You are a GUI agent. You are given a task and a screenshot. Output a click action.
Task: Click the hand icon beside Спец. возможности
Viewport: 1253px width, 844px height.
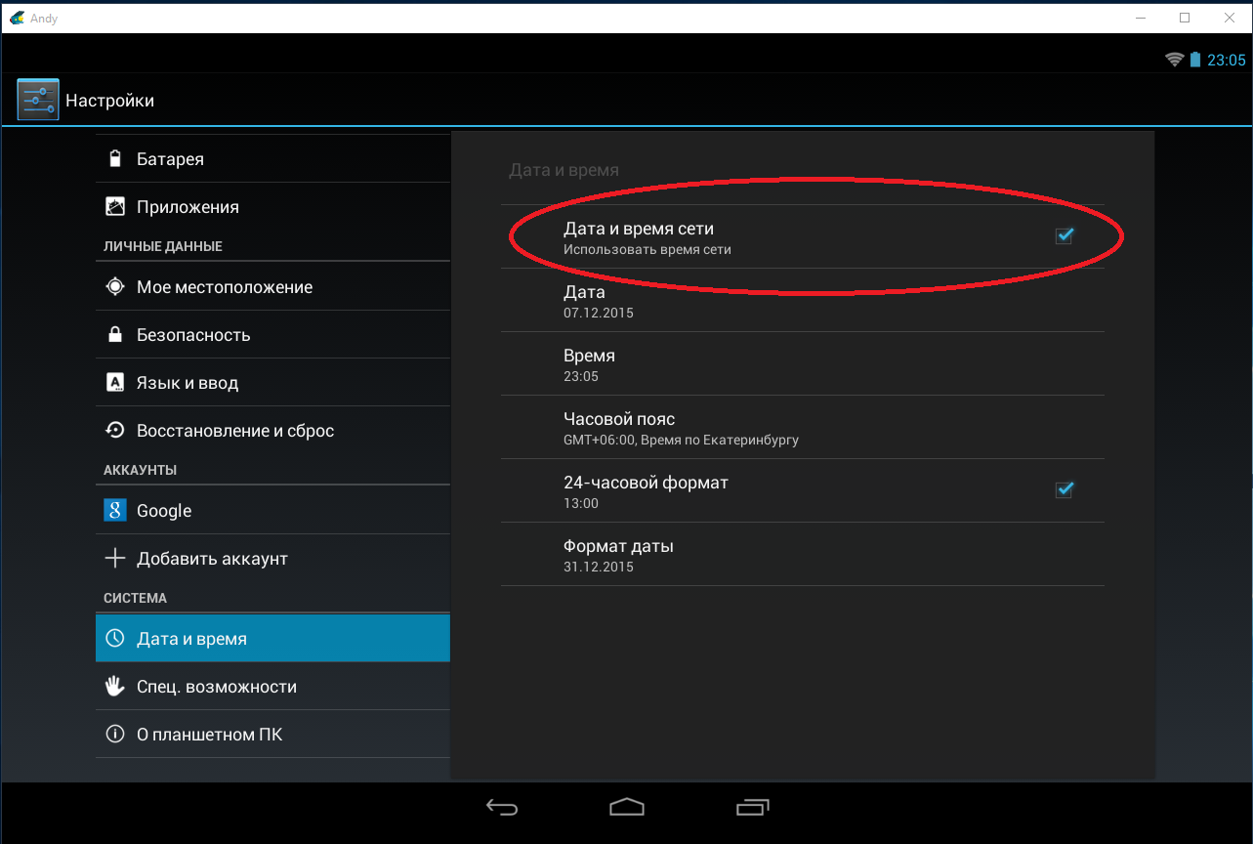click(115, 686)
